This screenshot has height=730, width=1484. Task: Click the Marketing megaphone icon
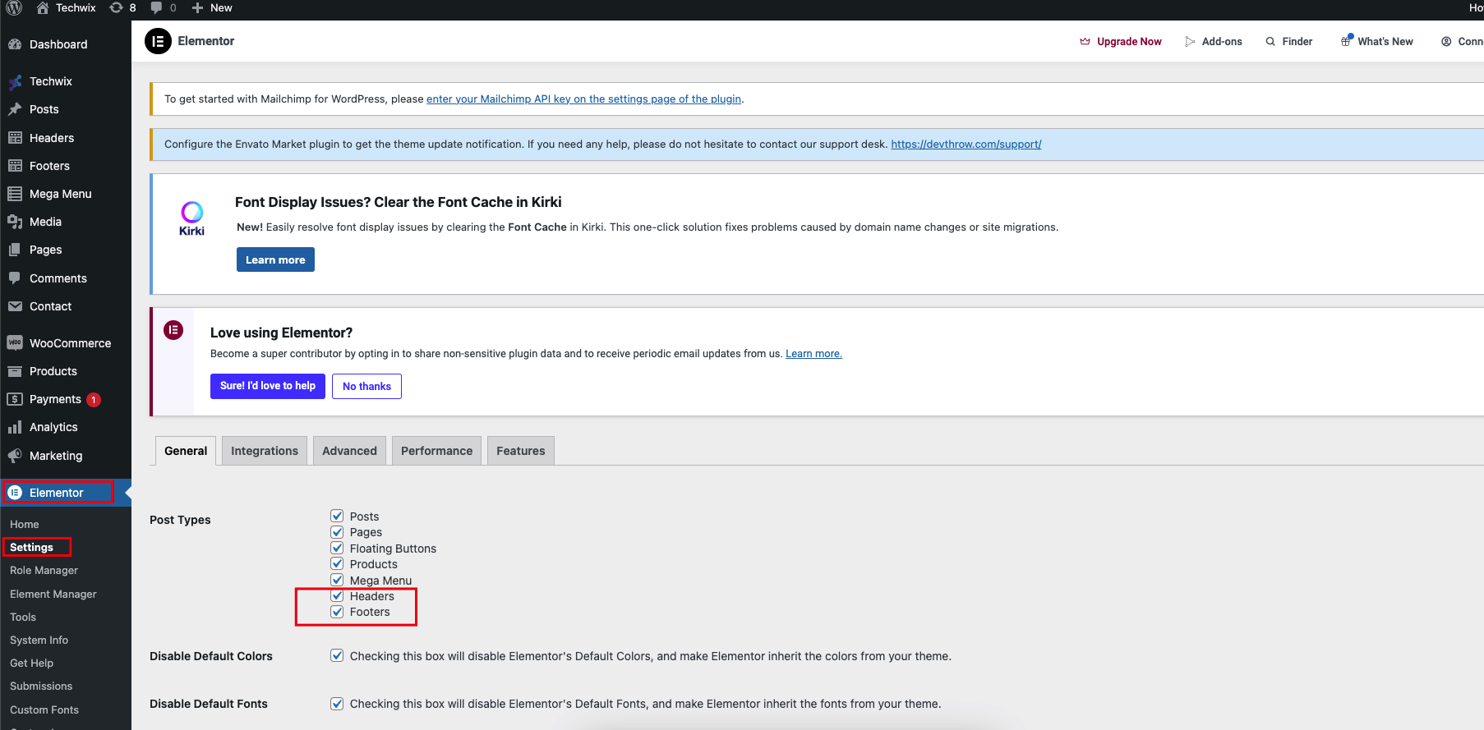[15, 456]
